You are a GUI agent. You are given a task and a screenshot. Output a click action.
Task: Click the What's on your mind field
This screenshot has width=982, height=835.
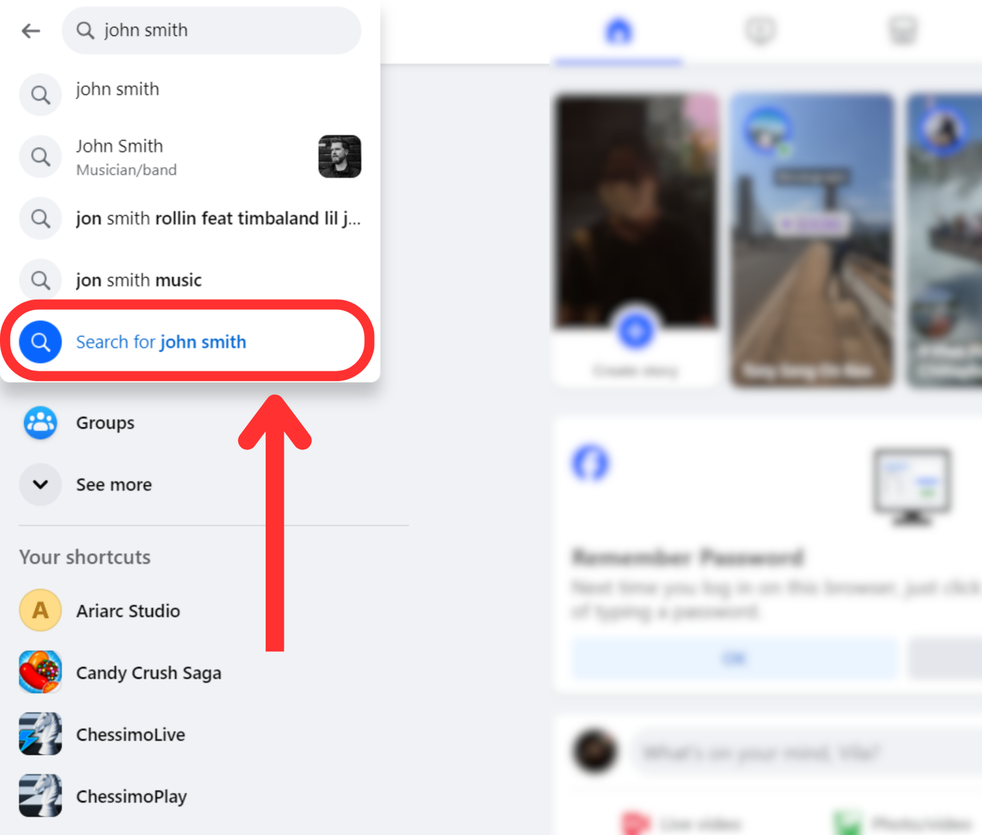pos(808,753)
